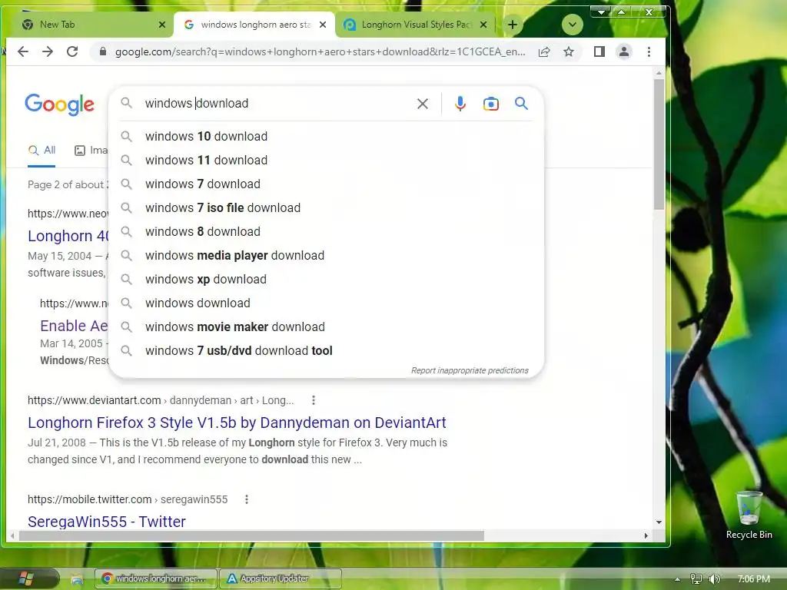Image resolution: width=787 pixels, height=590 pixels.
Task: Choose suggestion windows 11 download
Action: [x=326, y=160]
